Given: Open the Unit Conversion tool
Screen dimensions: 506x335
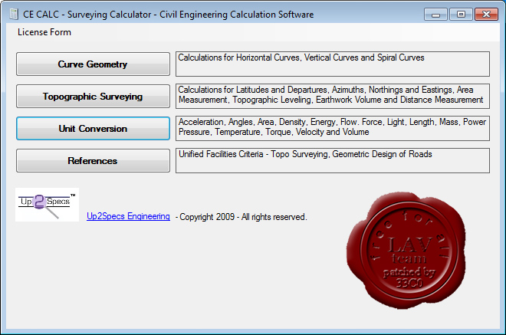Looking at the screenshot, I should point(93,129).
